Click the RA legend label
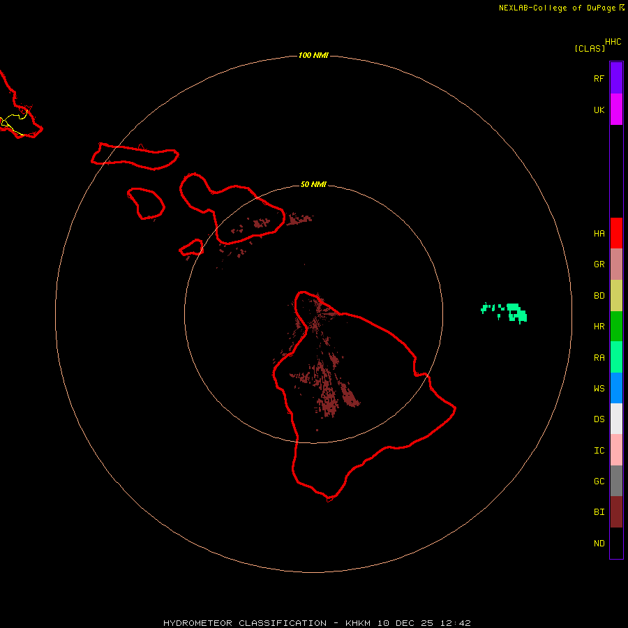Screen dimensions: 628x628 [599, 358]
